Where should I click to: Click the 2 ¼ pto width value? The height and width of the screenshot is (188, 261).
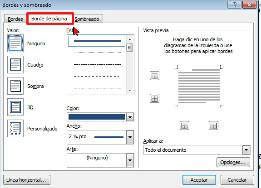(78, 136)
